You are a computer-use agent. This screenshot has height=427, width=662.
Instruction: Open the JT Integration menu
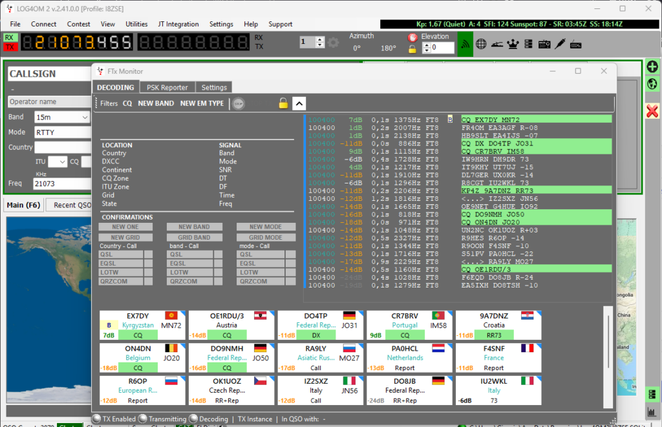tap(178, 24)
